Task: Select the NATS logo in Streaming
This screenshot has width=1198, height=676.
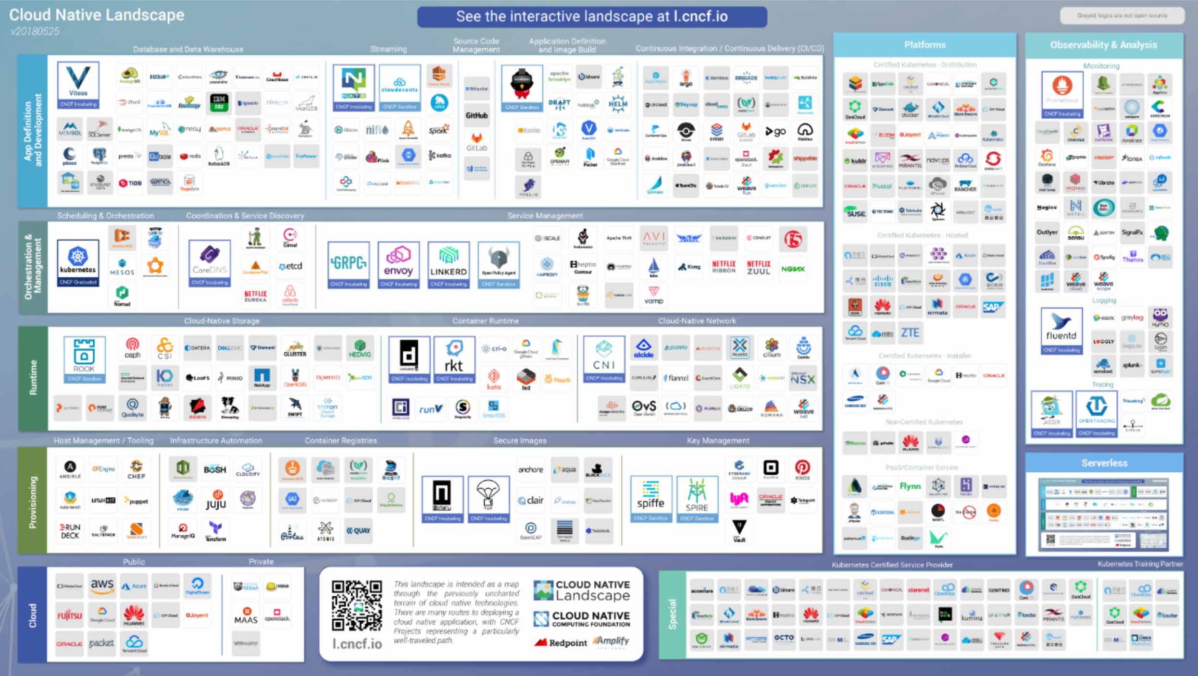Action: pos(354,88)
